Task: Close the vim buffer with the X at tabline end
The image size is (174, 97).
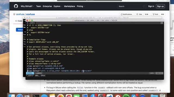Action: coord(162,23)
